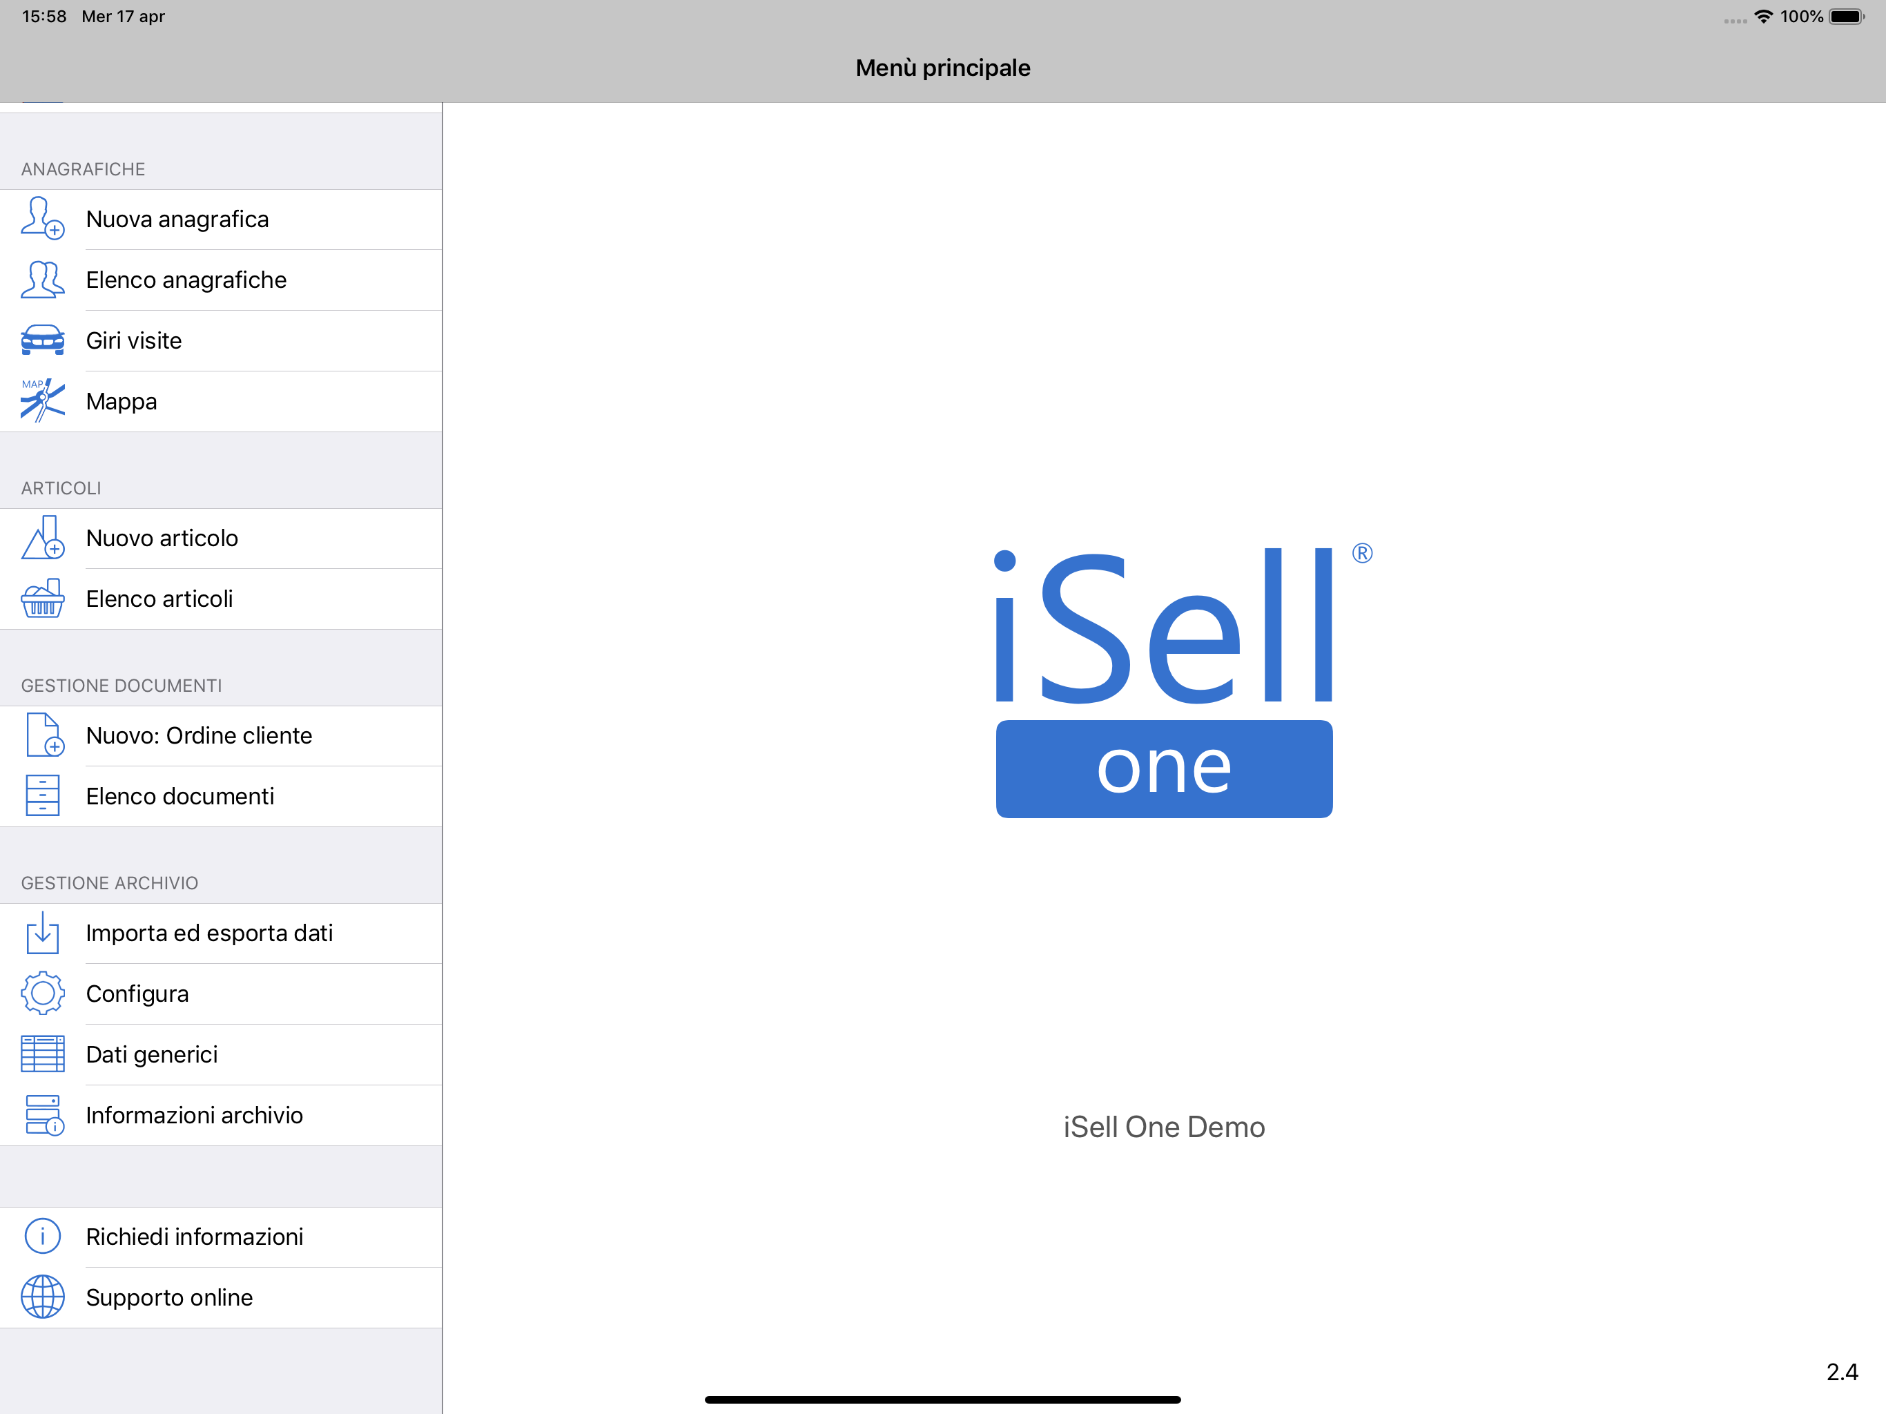Tap the Nuova anagrafica person-plus icon
Viewport: 1886px width, 1414px height.
[43, 218]
